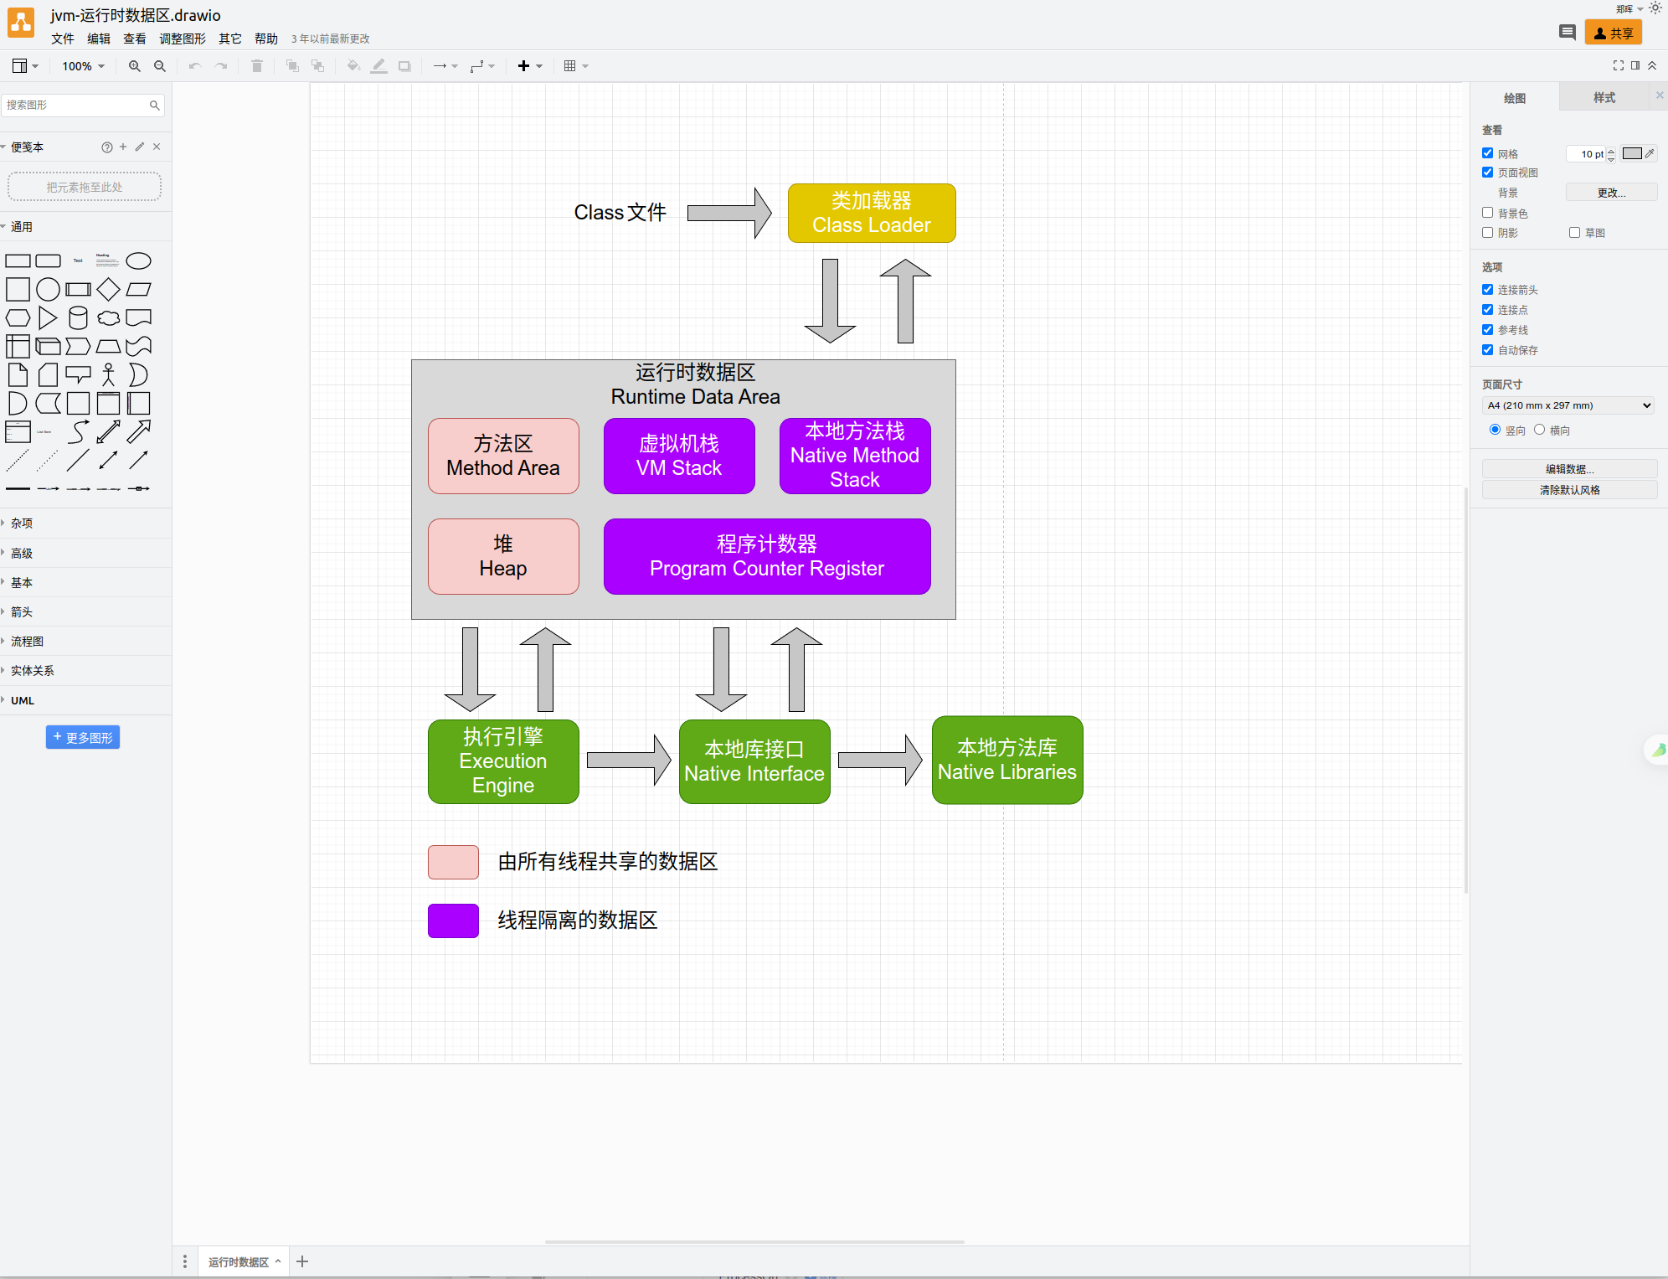Click the zoom out magnifier icon

[160, 66]
